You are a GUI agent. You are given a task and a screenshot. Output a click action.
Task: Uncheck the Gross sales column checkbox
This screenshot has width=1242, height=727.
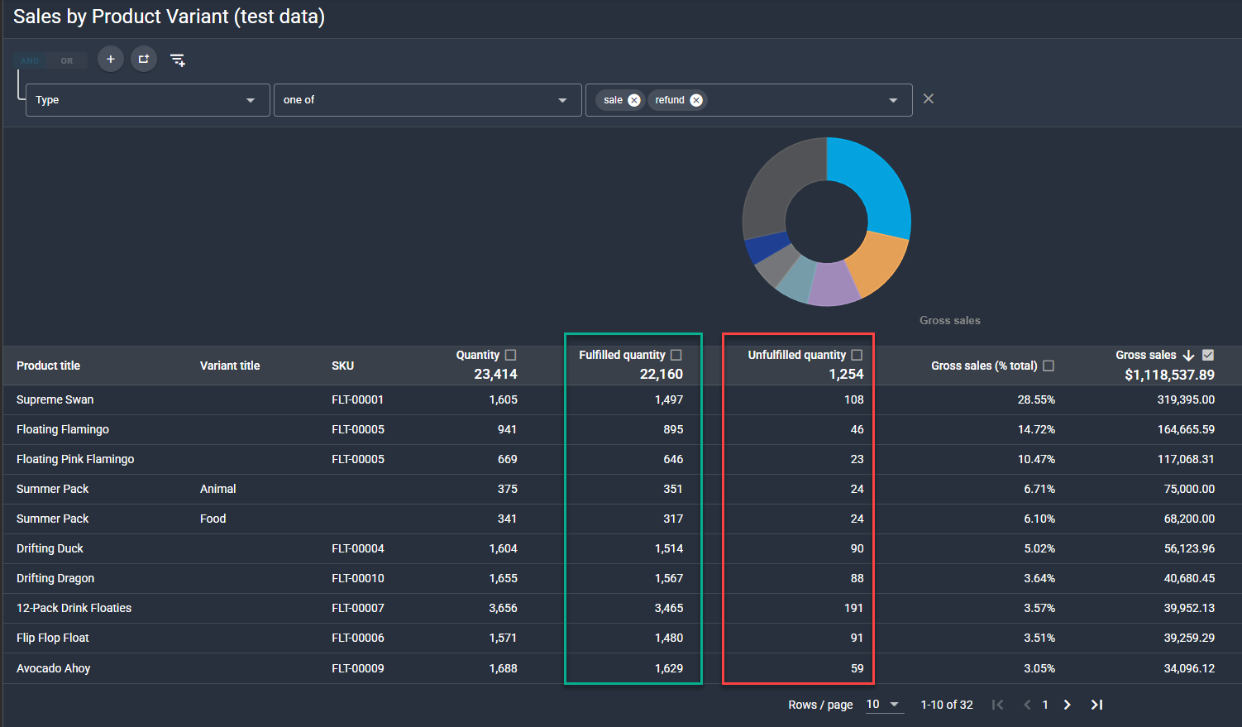point(1208,355)
